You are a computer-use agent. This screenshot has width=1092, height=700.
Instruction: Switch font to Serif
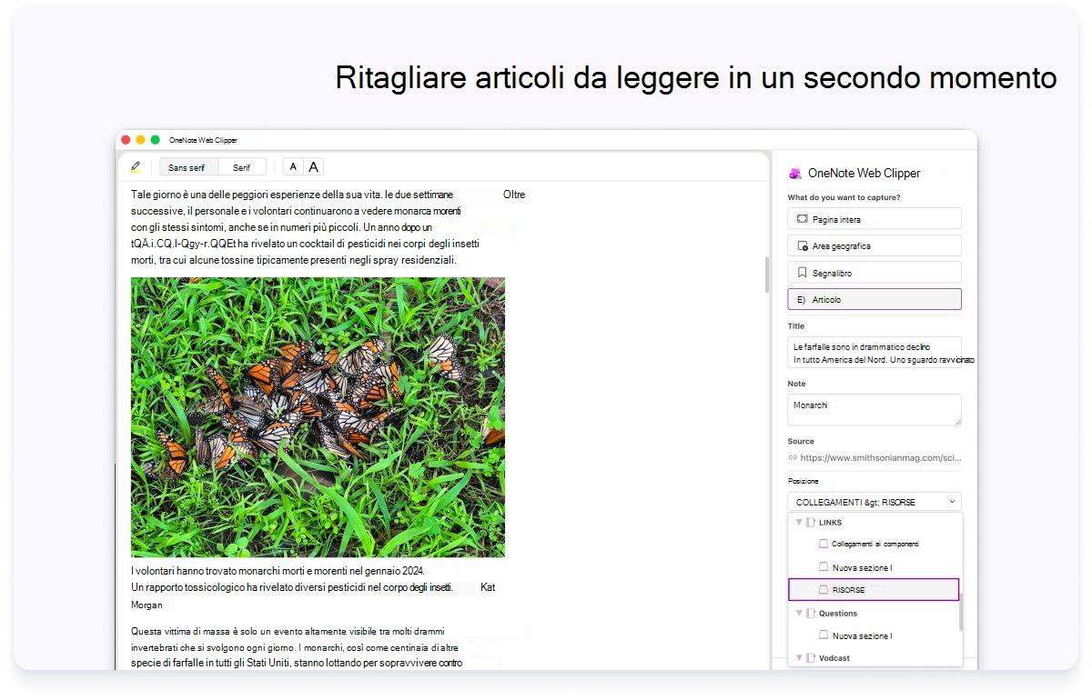point(241,167)
